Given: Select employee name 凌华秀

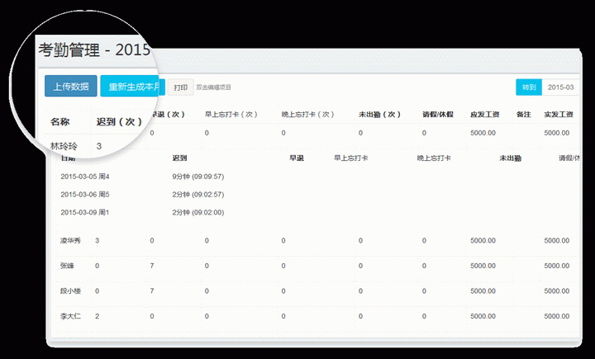Looking at the screenshot, I should (70, 240).
